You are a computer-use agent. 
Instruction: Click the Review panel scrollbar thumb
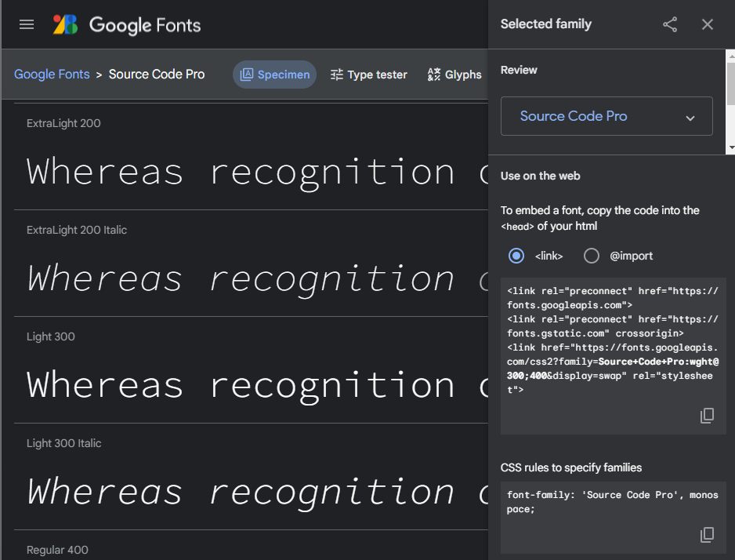(731, 83)
